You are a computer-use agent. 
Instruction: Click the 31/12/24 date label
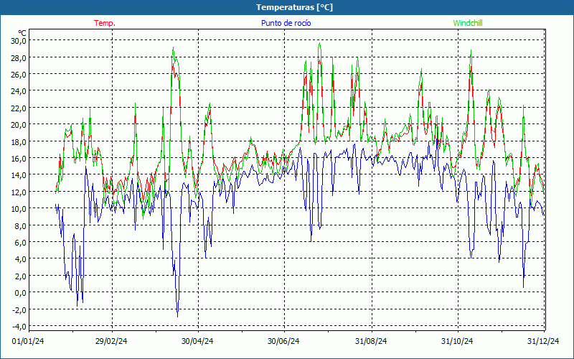point(543,341)
